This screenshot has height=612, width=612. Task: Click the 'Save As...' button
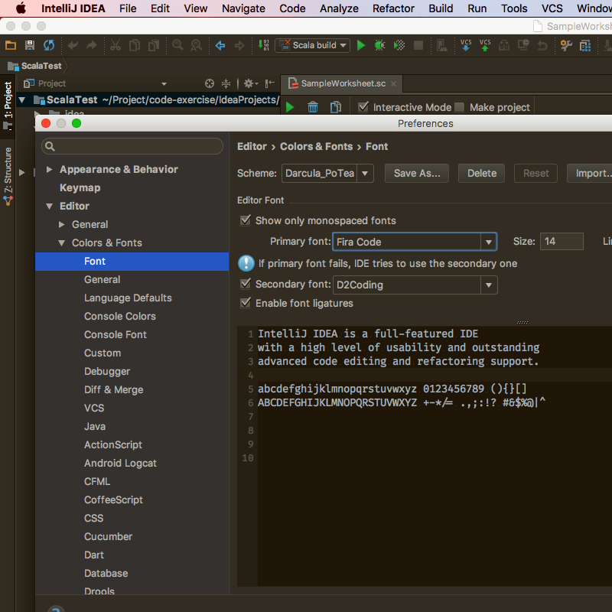417,174
